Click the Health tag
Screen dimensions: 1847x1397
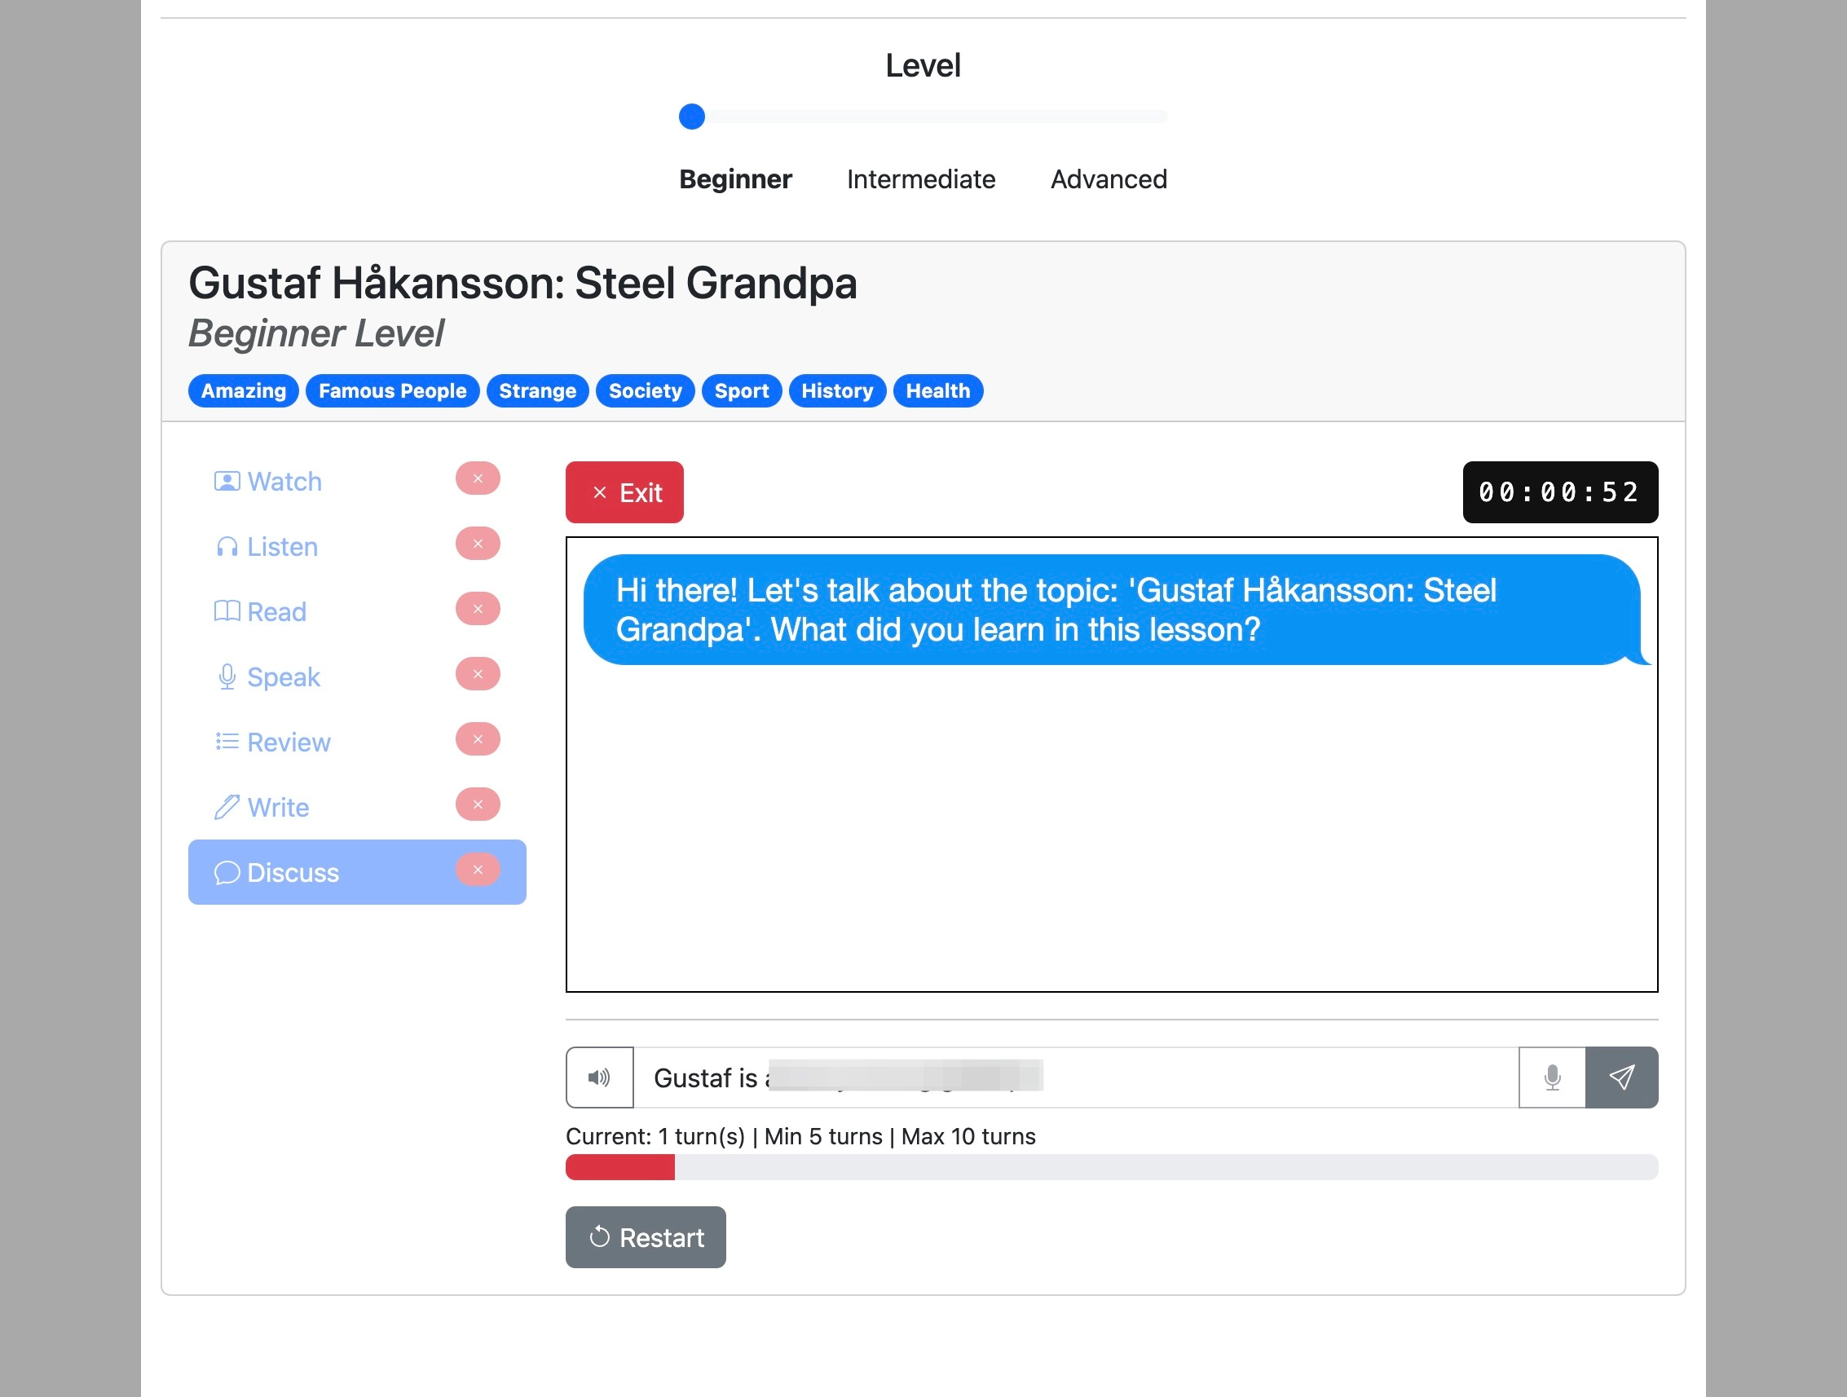point(937,390)
